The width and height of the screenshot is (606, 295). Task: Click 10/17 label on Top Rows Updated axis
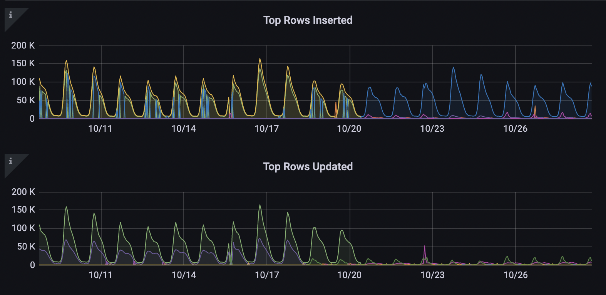point(266,275)
